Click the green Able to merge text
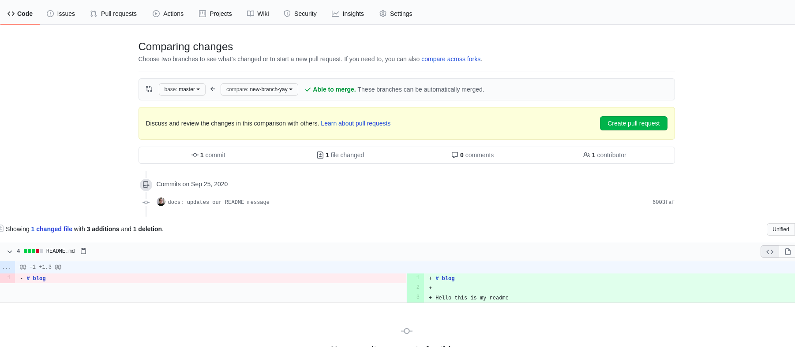The image size is (795, 347). pyautogui.click(x=334, y=89)
